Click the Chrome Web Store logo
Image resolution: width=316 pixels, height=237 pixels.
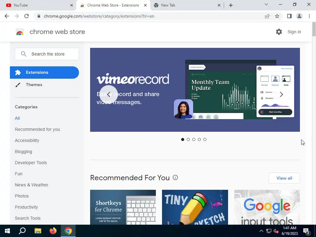pyautogui.click(x=20, y=32)
